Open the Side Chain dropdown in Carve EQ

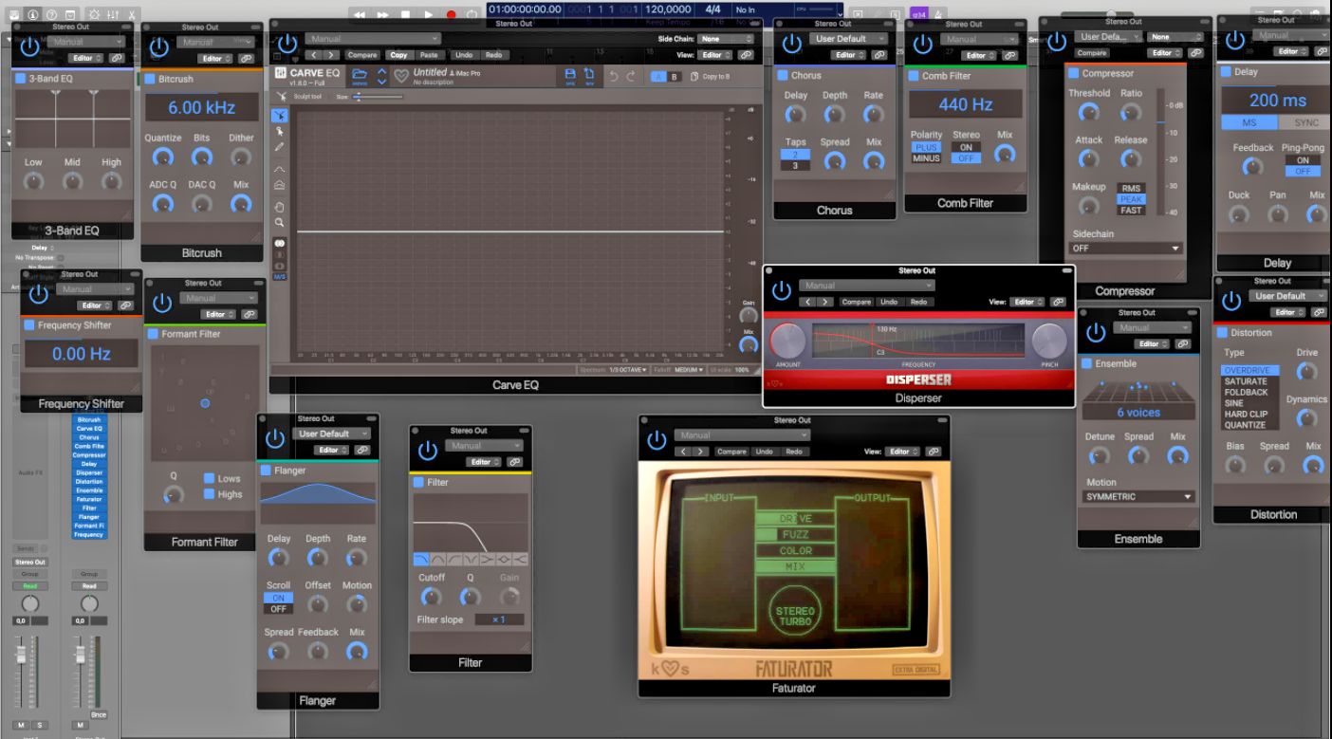tap(725, 38)
